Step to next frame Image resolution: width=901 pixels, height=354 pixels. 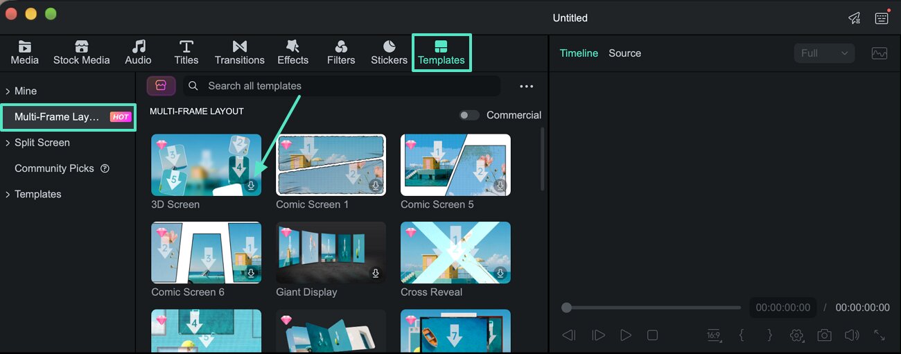(x=598, y=335)
